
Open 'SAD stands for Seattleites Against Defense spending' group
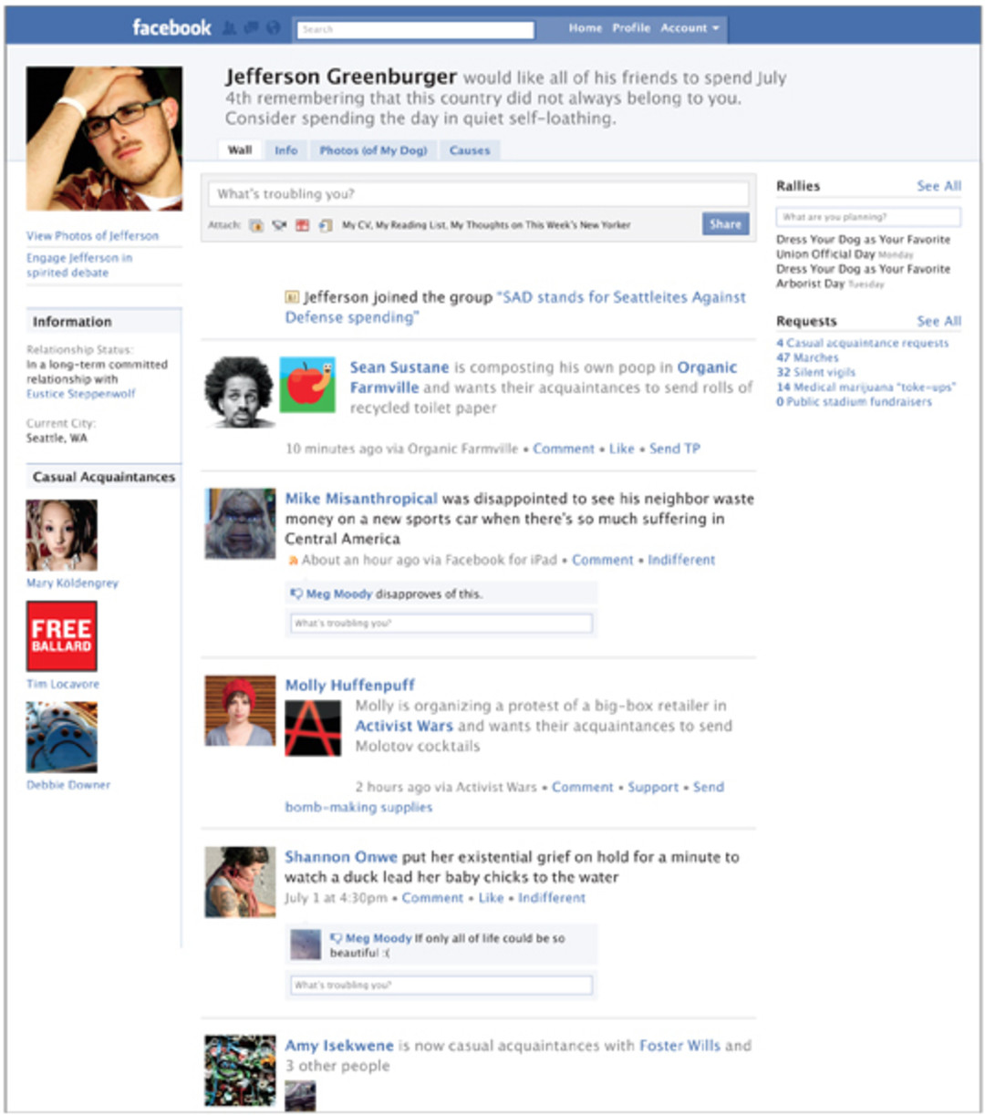[515, 307]
